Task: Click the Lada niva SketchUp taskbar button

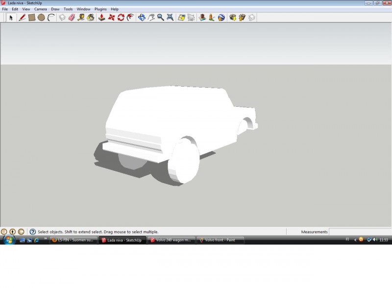Action: click(x=122, y=240)
